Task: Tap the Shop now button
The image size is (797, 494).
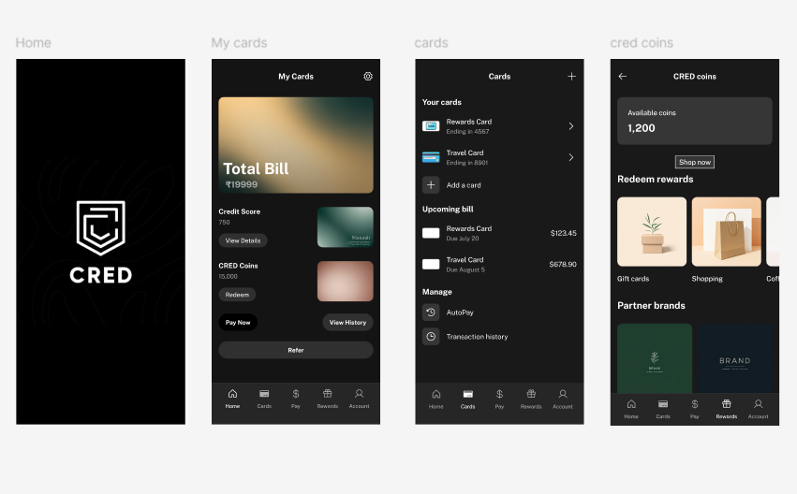Action: coord(695,162)
